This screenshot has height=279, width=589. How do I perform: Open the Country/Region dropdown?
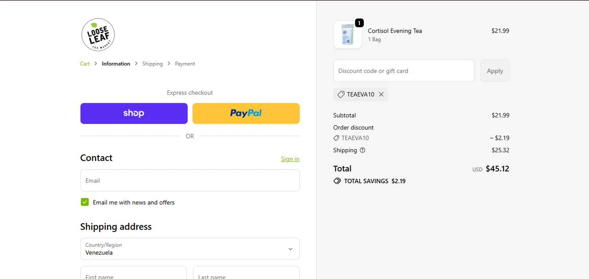[190, 249]
